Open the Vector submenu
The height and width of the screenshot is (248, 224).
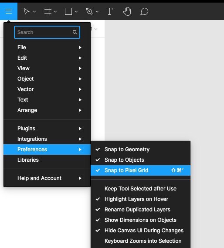tap(47, 89)
